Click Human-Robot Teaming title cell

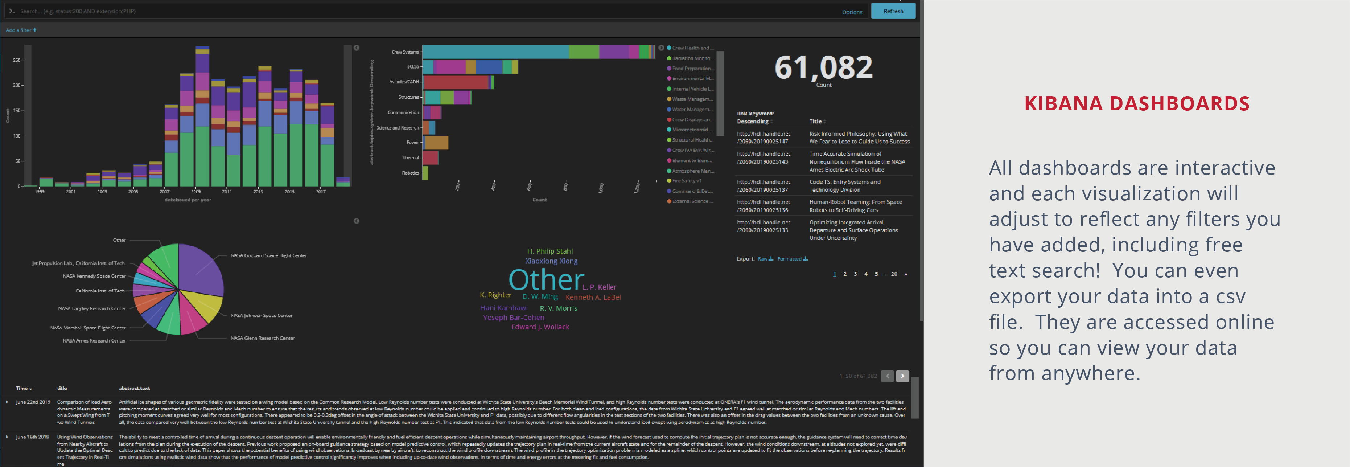coord(855,206)
